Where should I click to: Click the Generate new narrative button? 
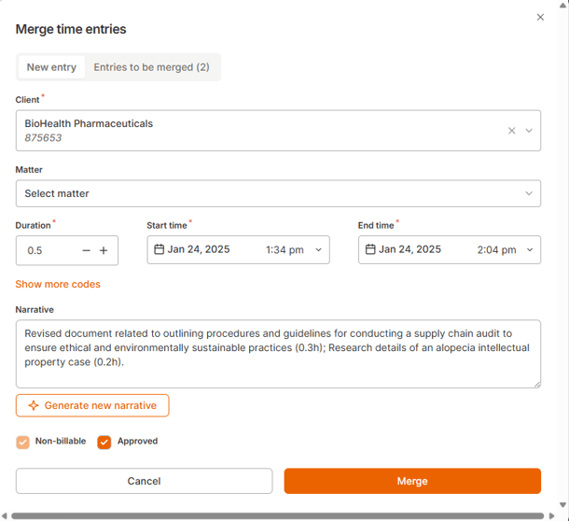(x=92, y=405)
